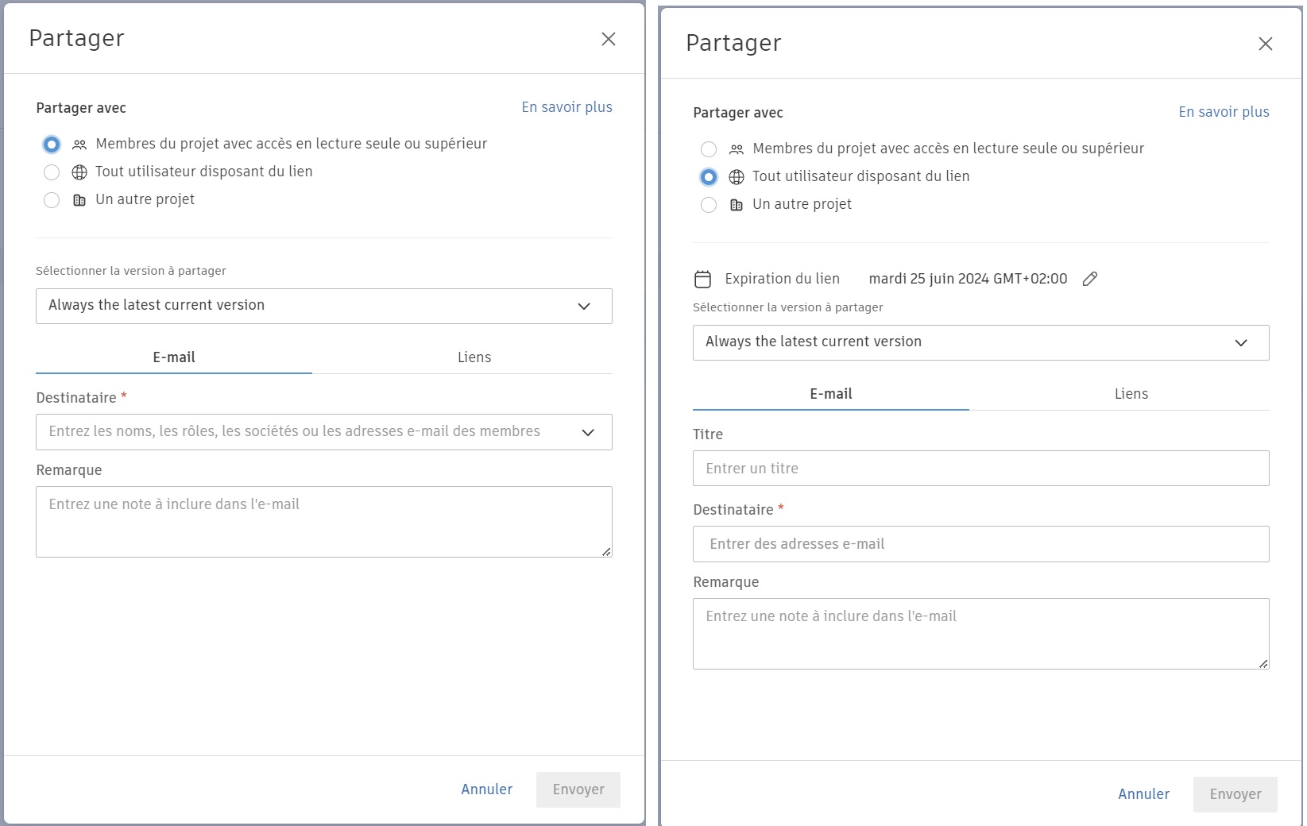Click the building icon beside 'Un autre projet'
Viewport: 1307px width, 826px height.
(79, 200)
